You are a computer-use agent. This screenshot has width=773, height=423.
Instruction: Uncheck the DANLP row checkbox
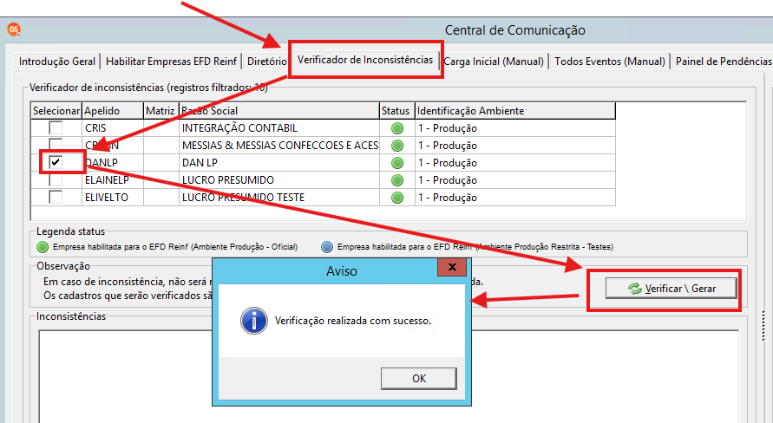[56, 162]
